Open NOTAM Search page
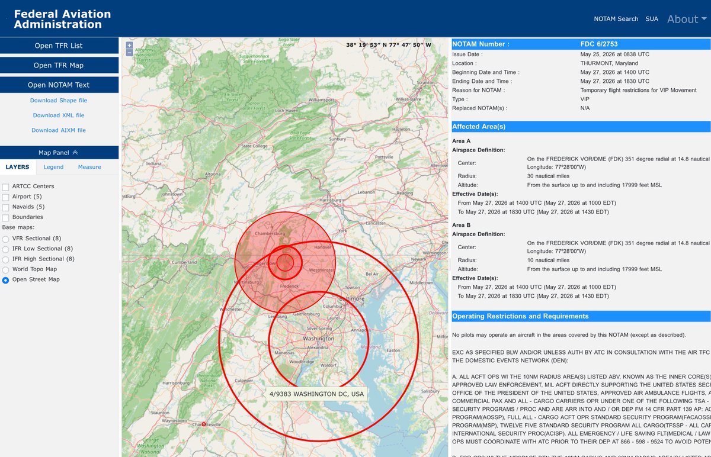Image resolution: width=711 pixels, height=457 pixels. 616,19
